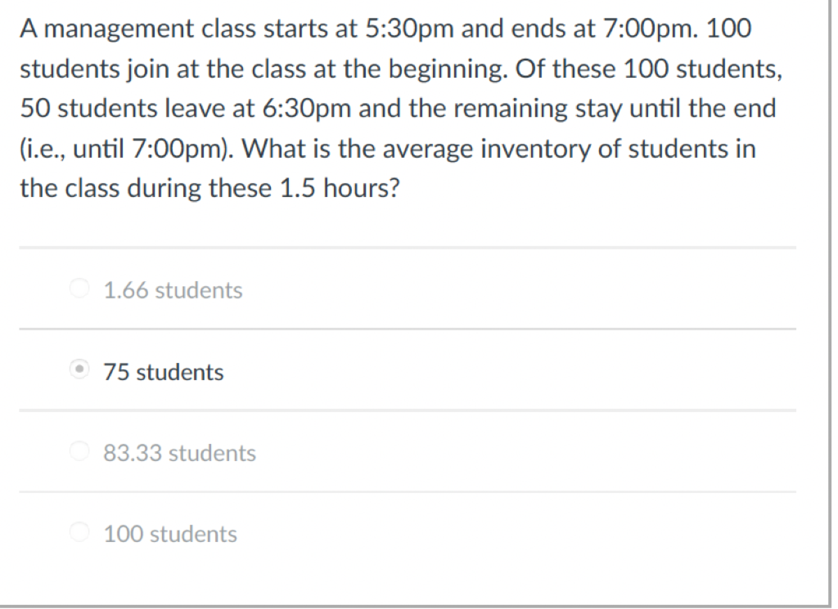Click the row containing "83.33 students"
The height and width of the screenshot is (609, 838).
[x=409, y=452]
